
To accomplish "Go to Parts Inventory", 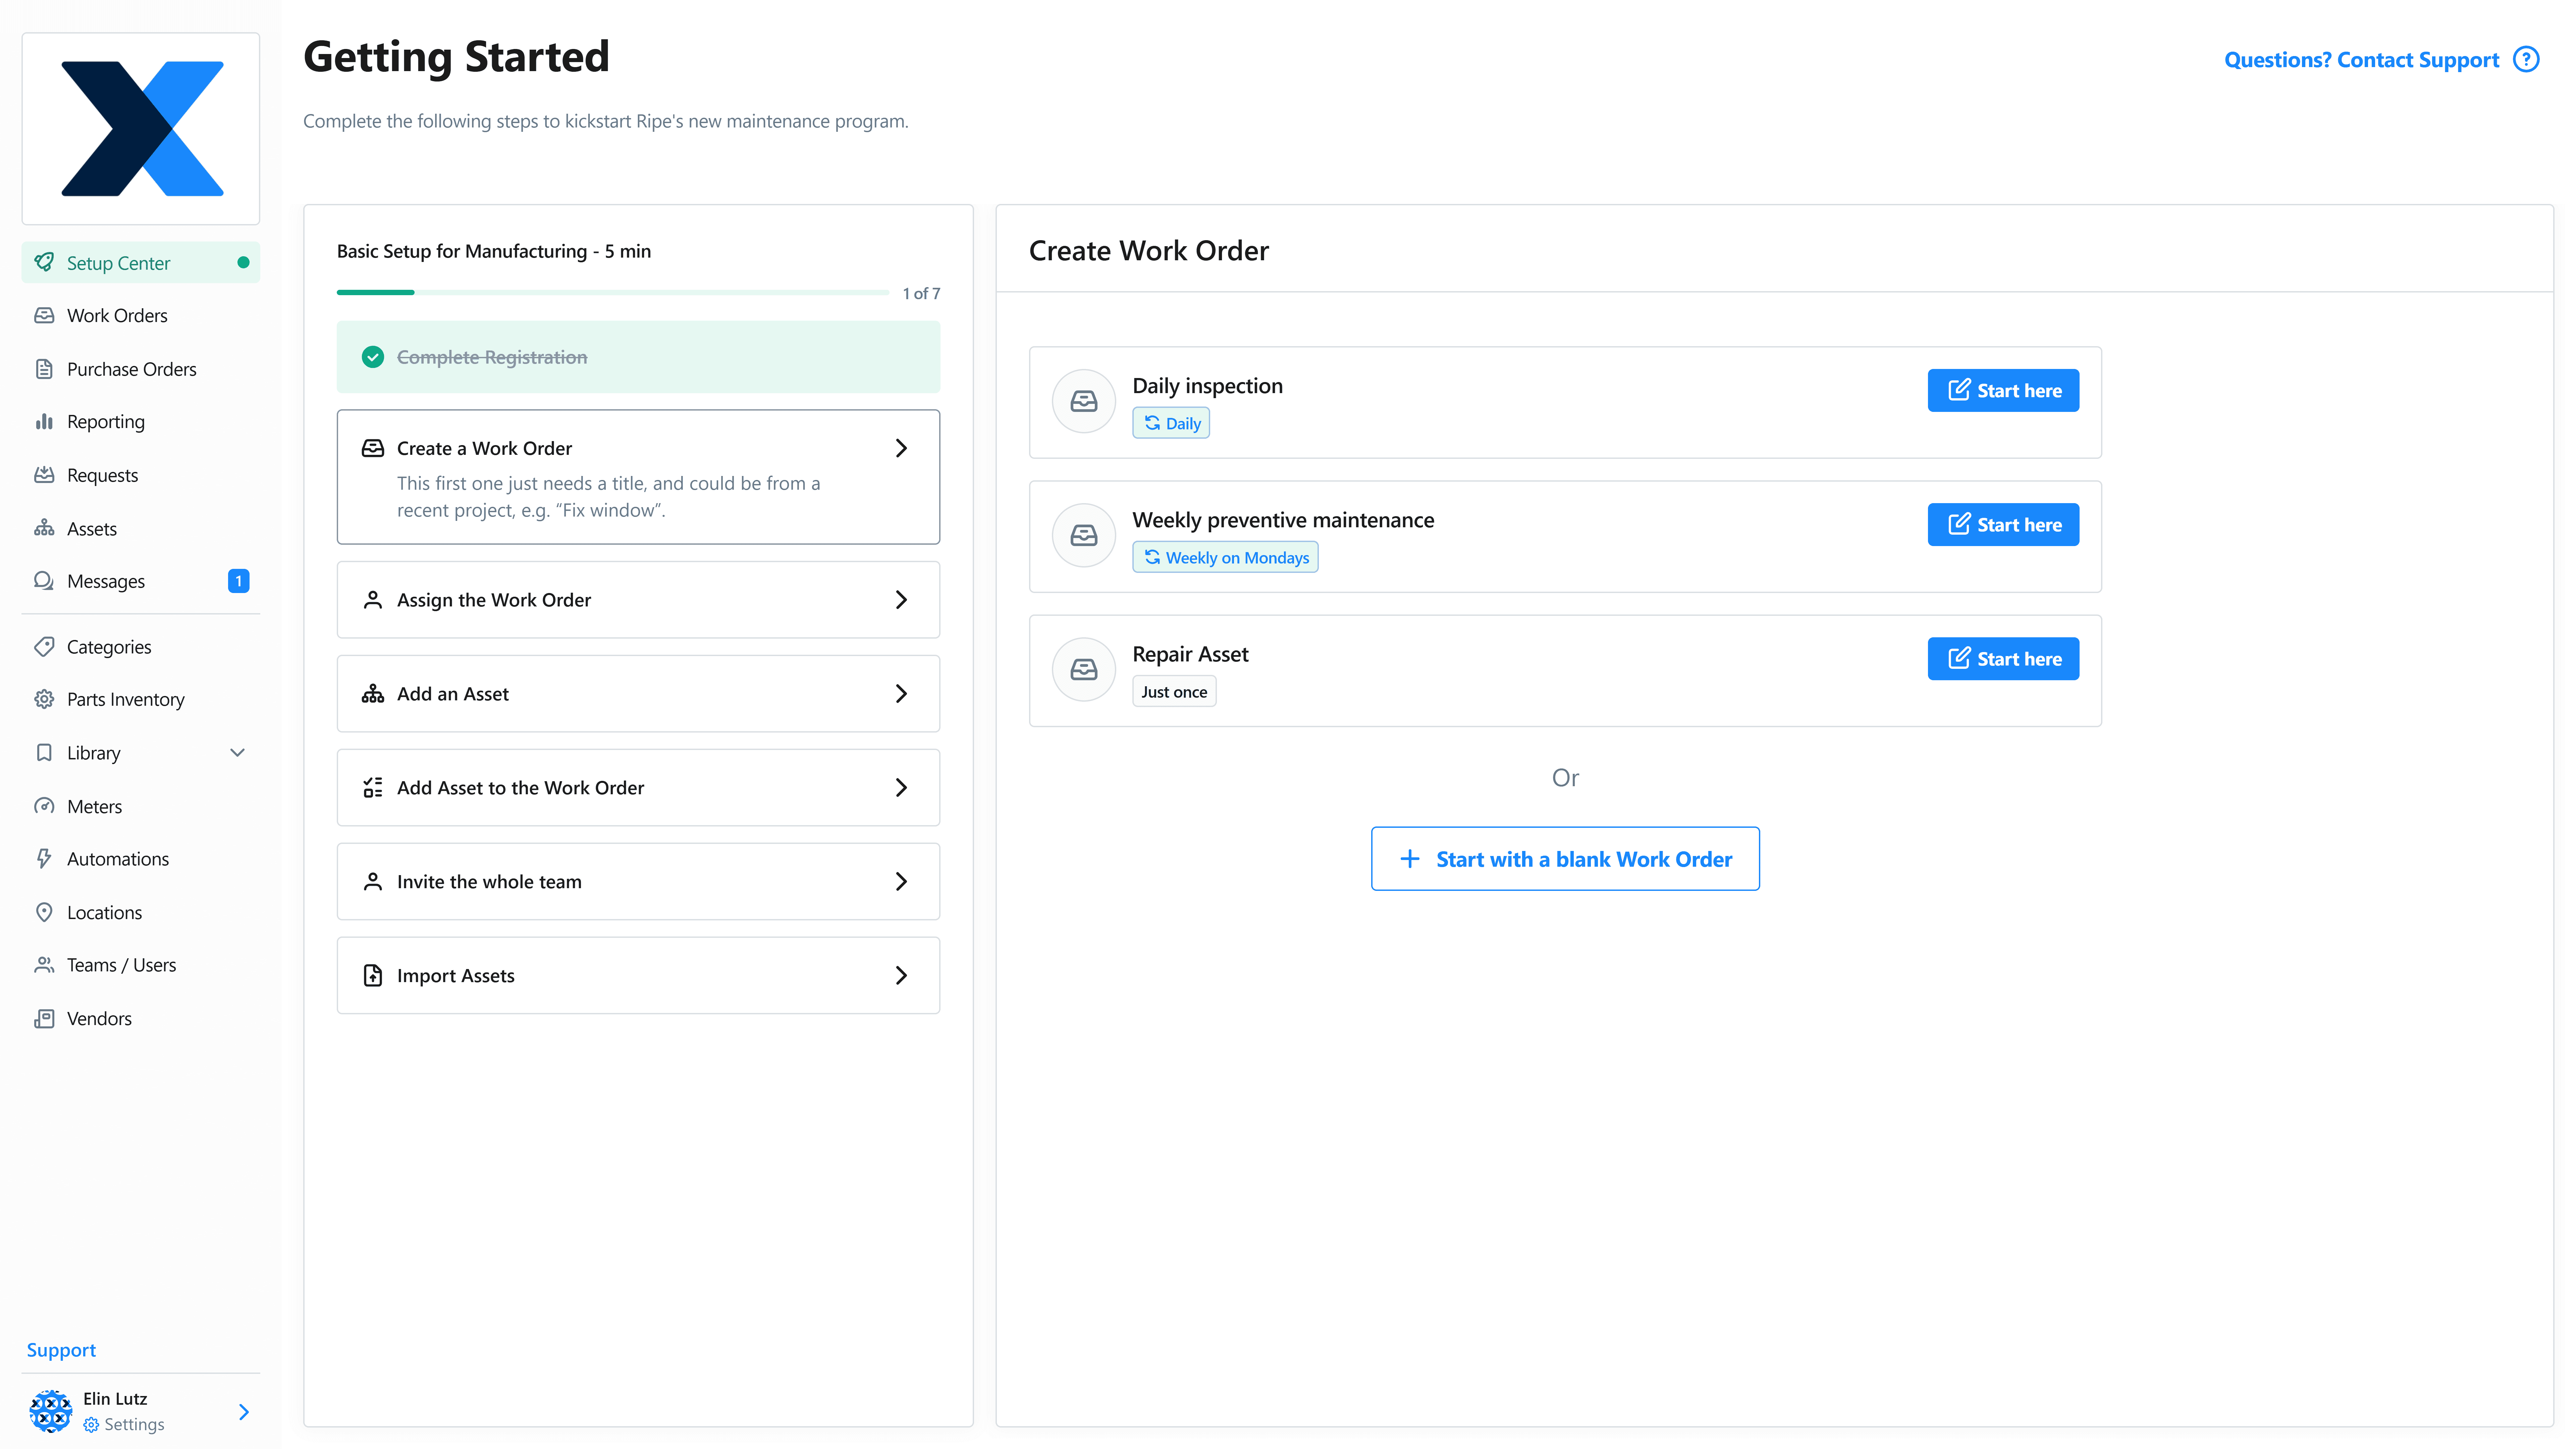I will (x=141, y=699).
